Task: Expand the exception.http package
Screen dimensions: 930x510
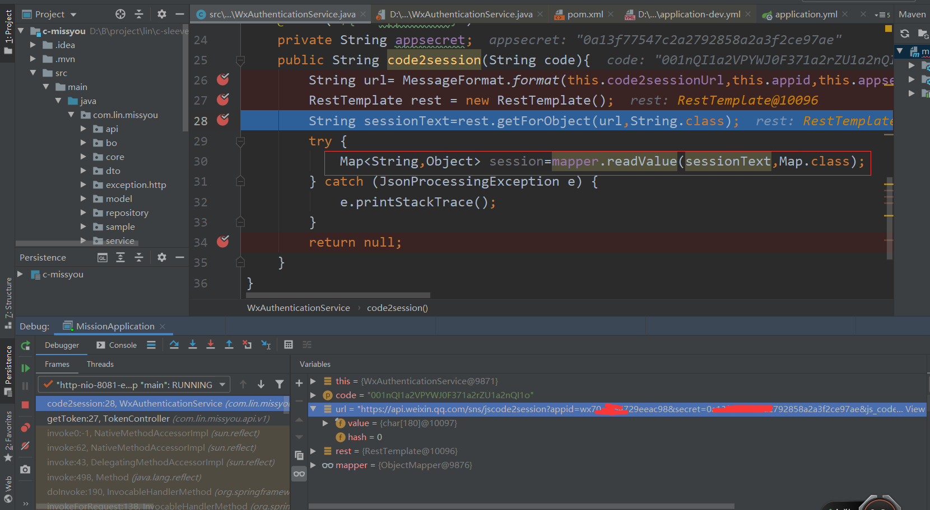Action: (83, 185)
